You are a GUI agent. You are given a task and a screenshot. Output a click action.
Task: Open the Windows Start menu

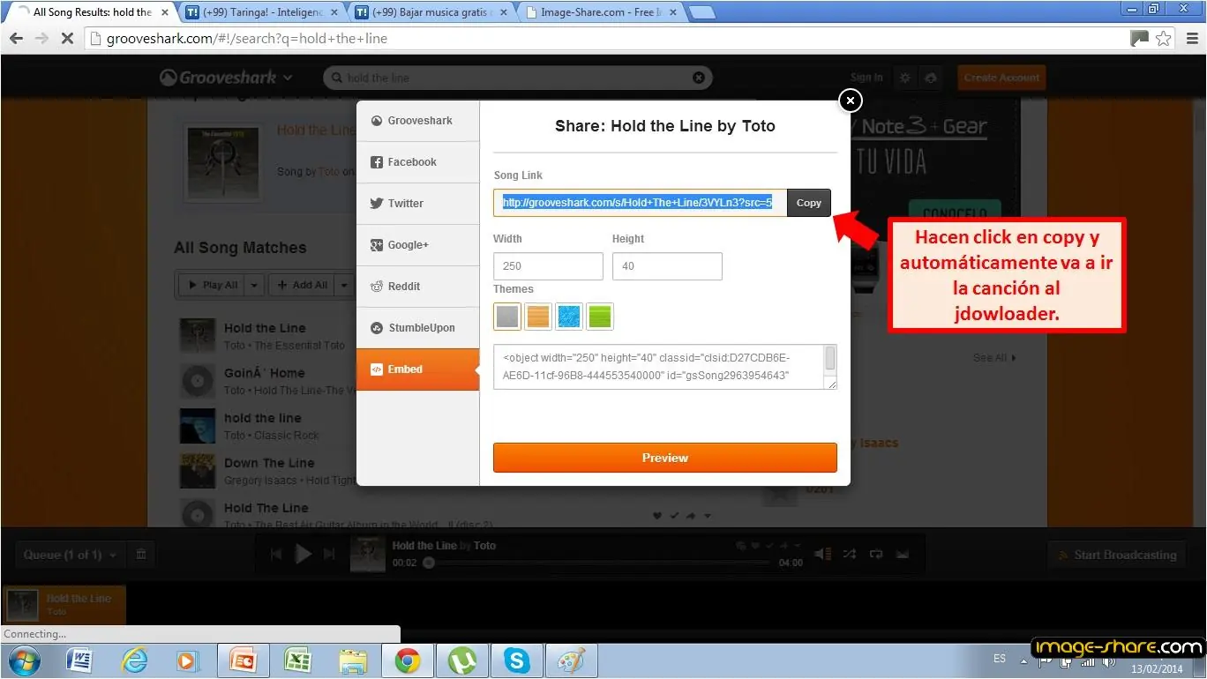tap(24, 660)
